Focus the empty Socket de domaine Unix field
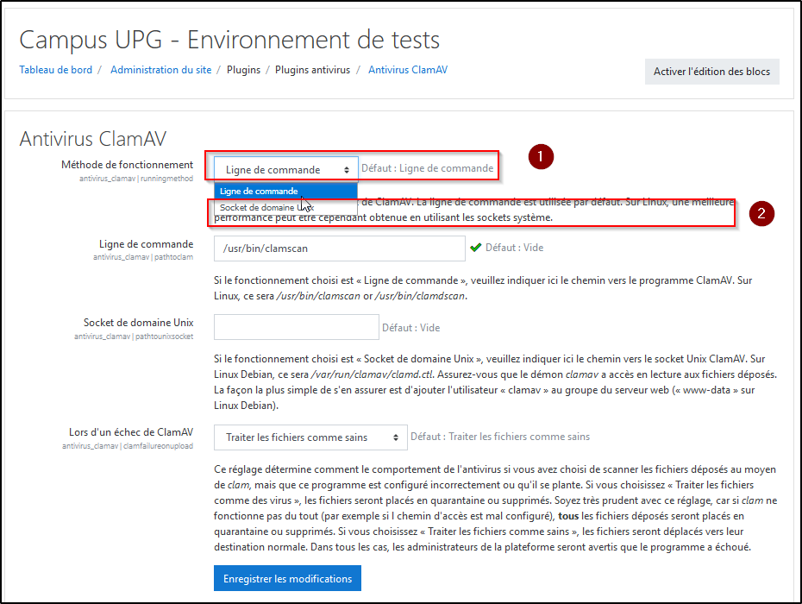The width and height of the screenshot is (802, 604). (296, 327)
